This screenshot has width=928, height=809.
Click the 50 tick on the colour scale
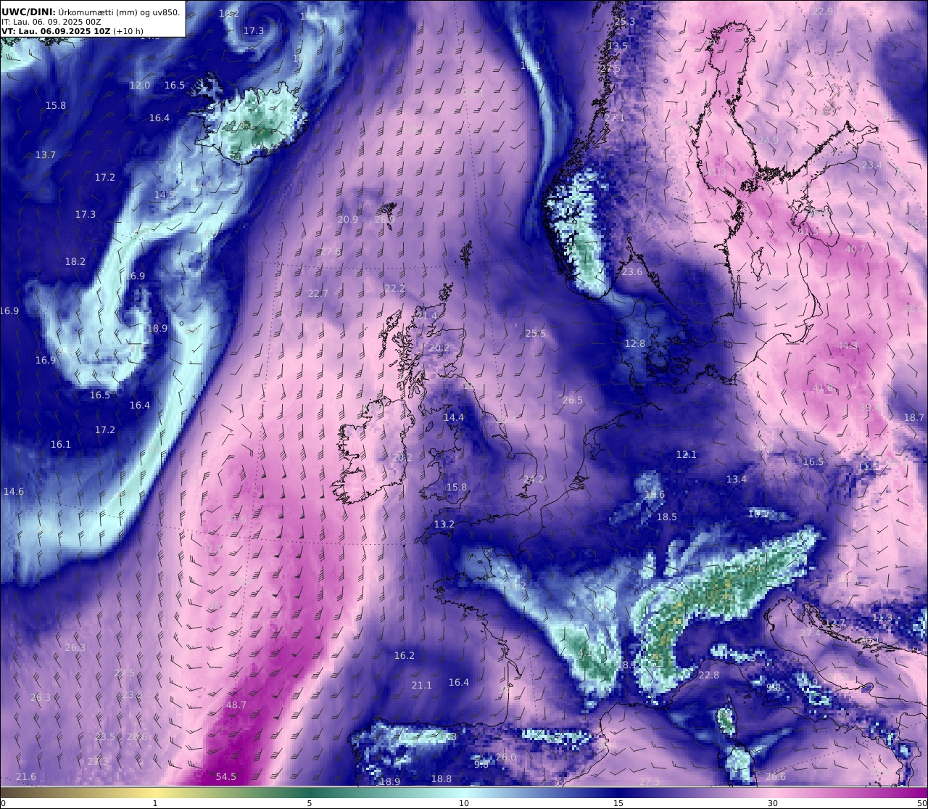[x=921, y=803]
